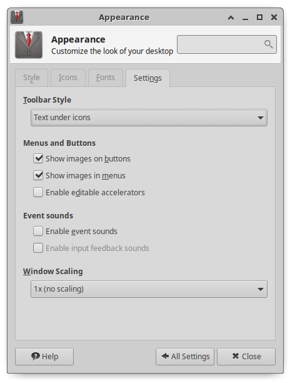
Task: Go back to All Settings
Action: click(x=185, y=357)
